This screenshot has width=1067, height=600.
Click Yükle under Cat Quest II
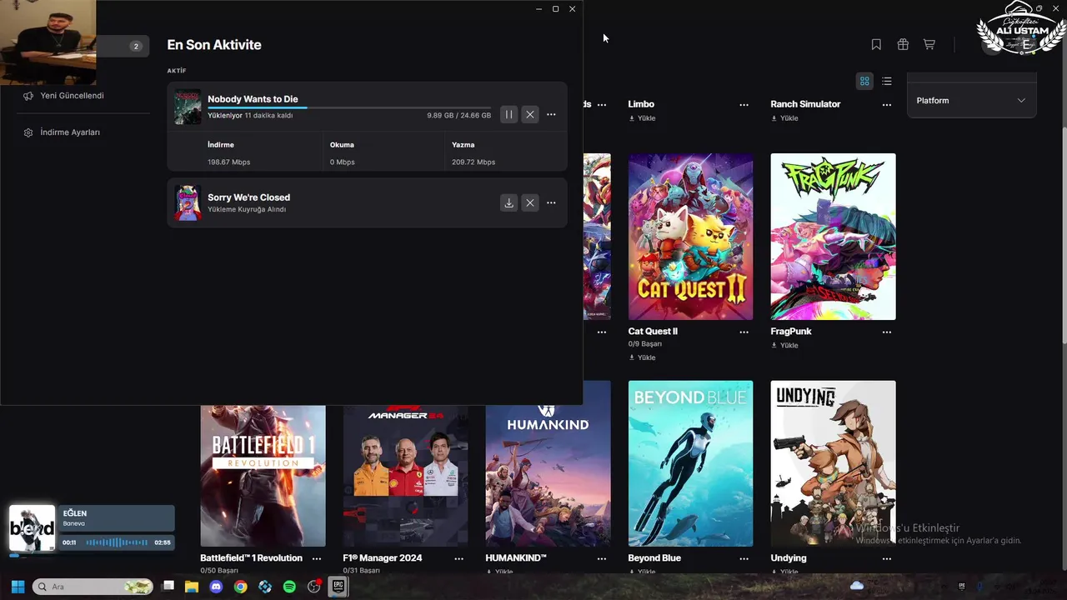(x=643, y=357)
